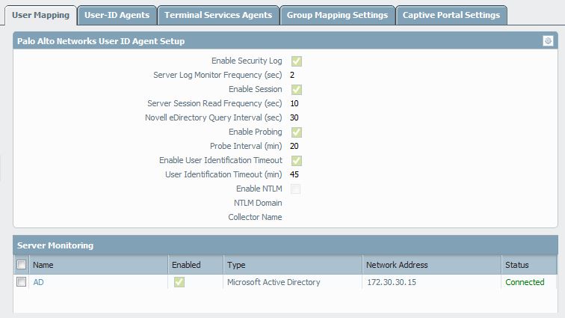Open the Terminal Services Agents tab
Image resolution: width=565 pixels, height=318 pixels.
(x=217, y=15)
